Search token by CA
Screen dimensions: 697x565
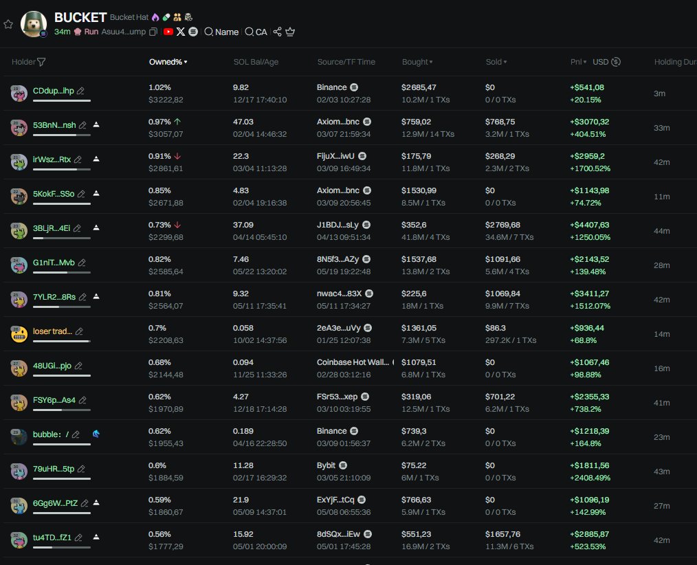(256, 32)
